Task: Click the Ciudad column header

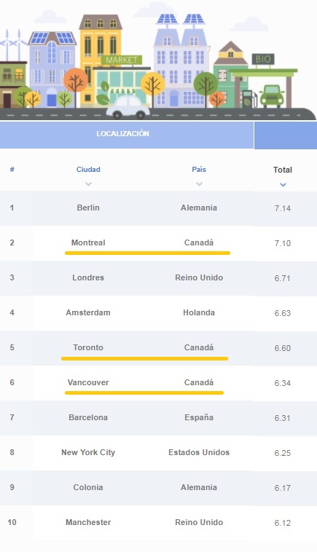Action: coord(88,170)
